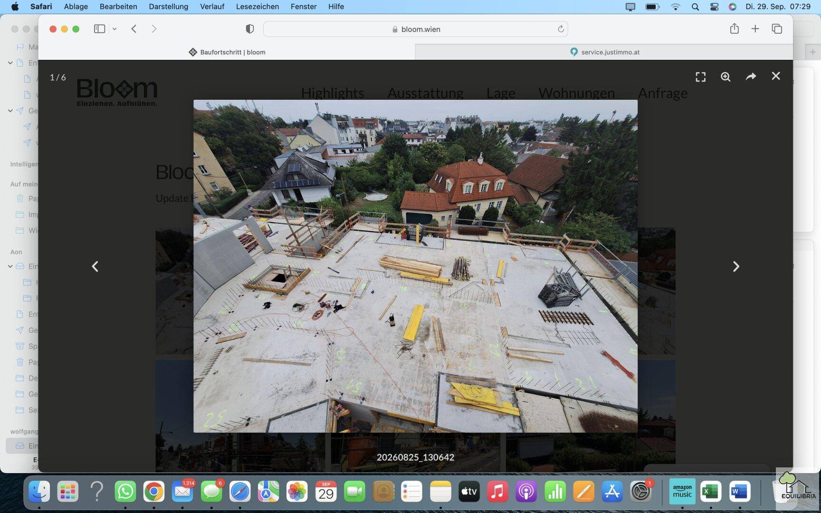Open Excel from the Dock
This screenshot has width=821, height=513.
711,492
